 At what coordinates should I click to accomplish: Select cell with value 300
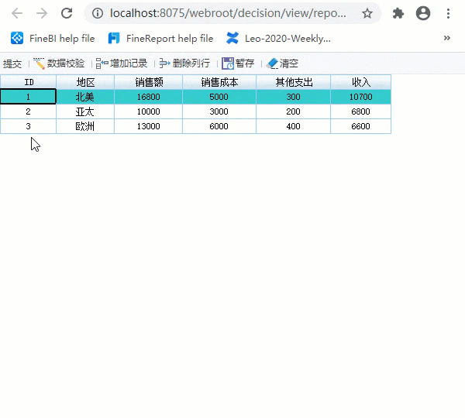[x=294, y=97]
